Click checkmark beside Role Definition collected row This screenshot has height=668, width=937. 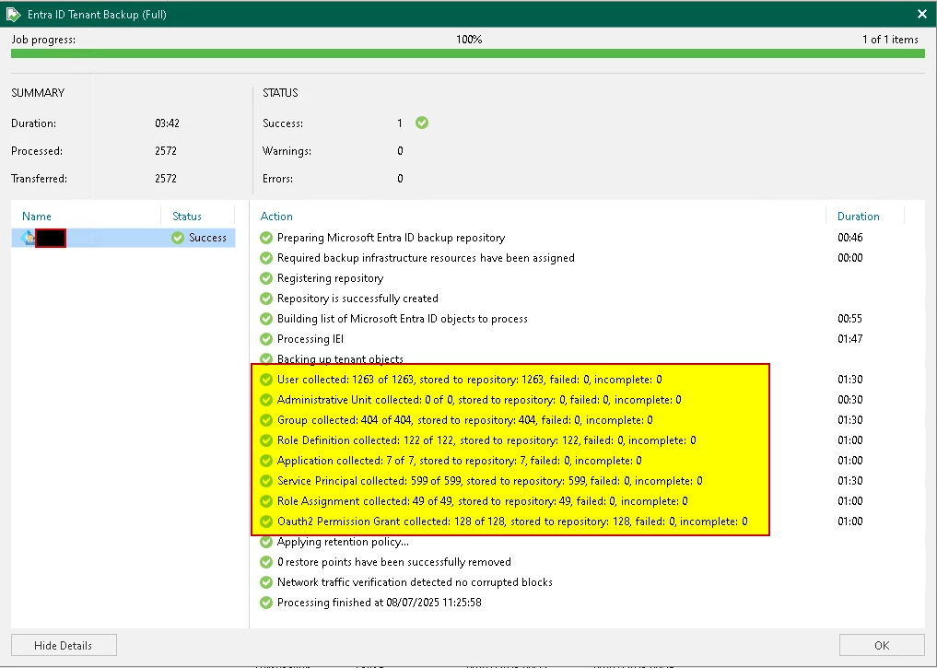266,440
